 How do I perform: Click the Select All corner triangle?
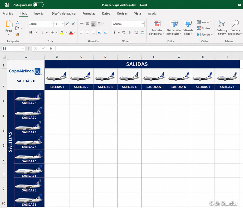coord(4,57)
